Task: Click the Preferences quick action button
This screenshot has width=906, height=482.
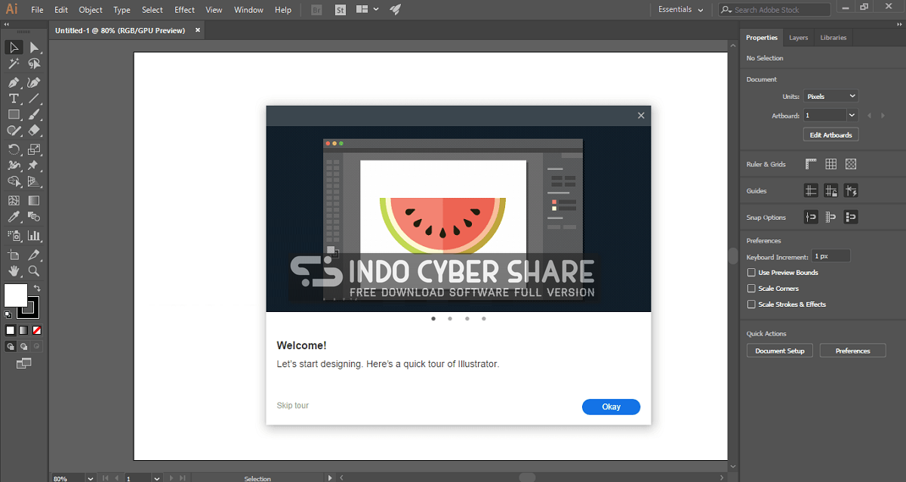Action: (x=852, y=351)
